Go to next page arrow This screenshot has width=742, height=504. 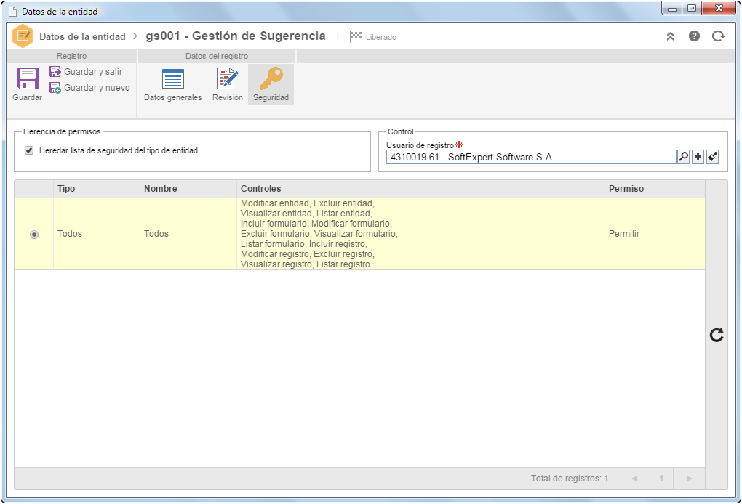(690, 479)
